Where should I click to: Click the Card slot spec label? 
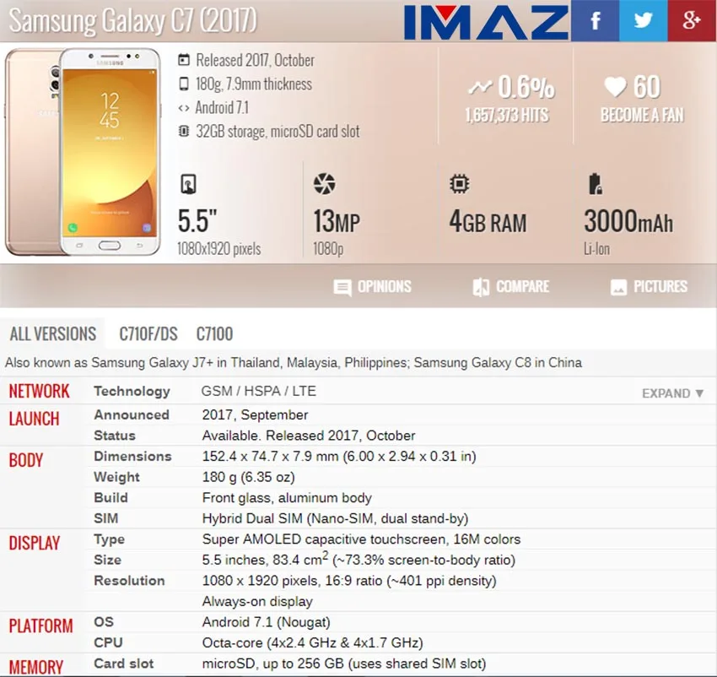pyautogui.click(x=123, y=663)
